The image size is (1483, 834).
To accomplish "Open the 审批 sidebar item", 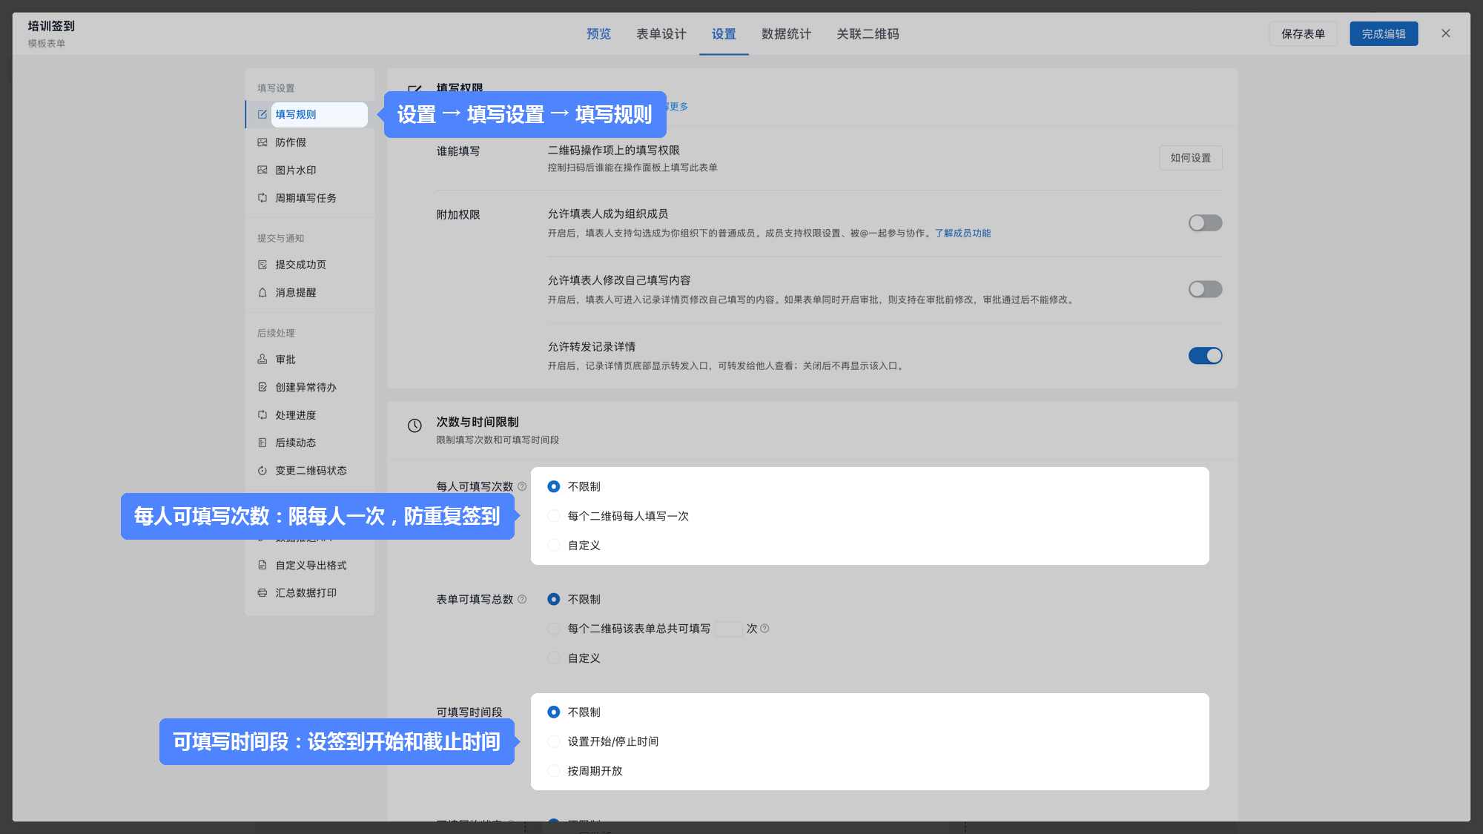I will pos(310,360).
